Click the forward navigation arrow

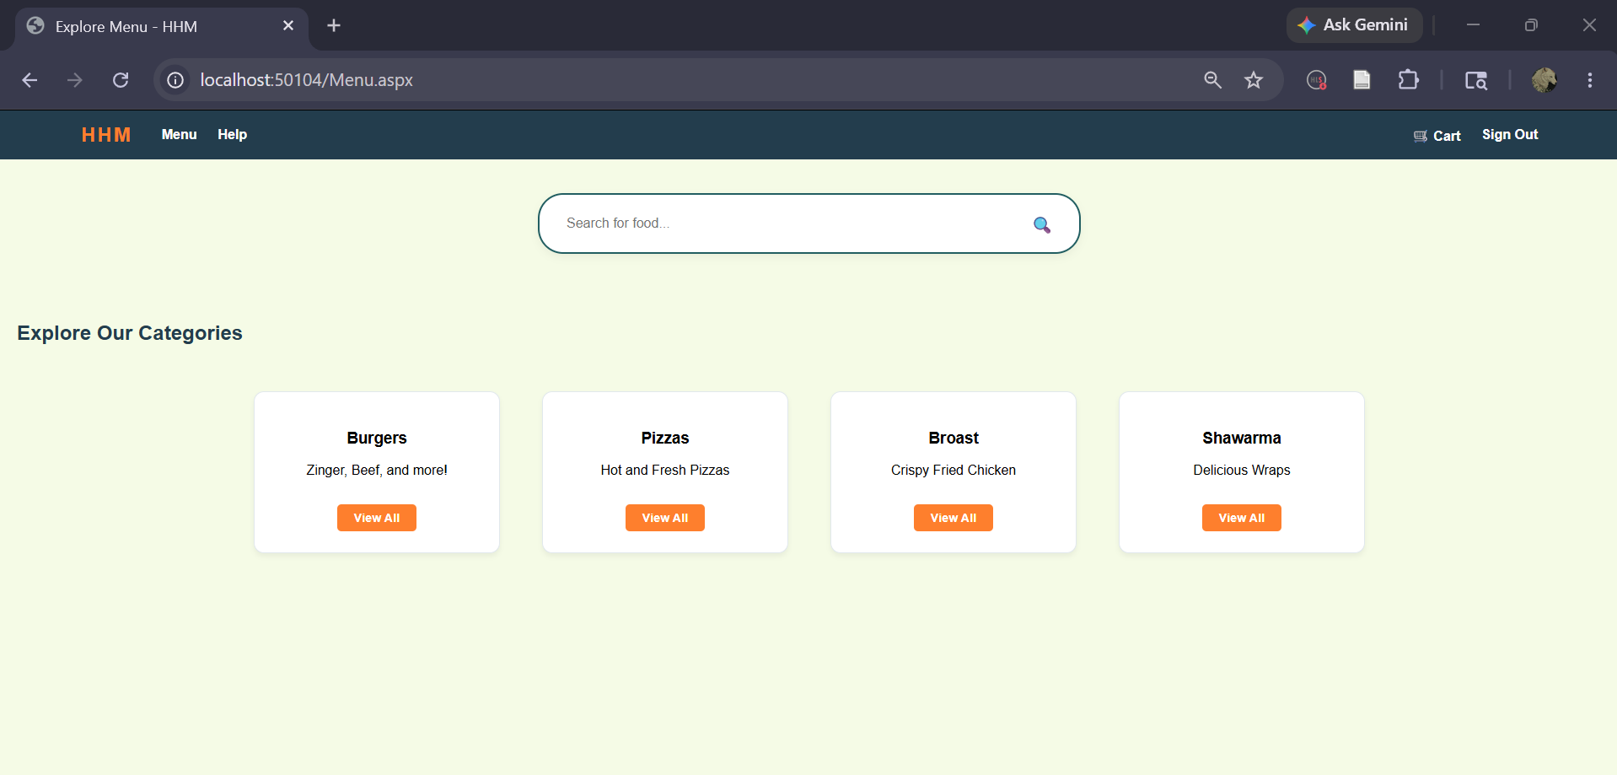75,80
